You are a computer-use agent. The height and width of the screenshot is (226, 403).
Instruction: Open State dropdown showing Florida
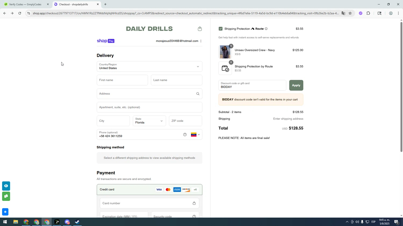click(x=149, y=121)
